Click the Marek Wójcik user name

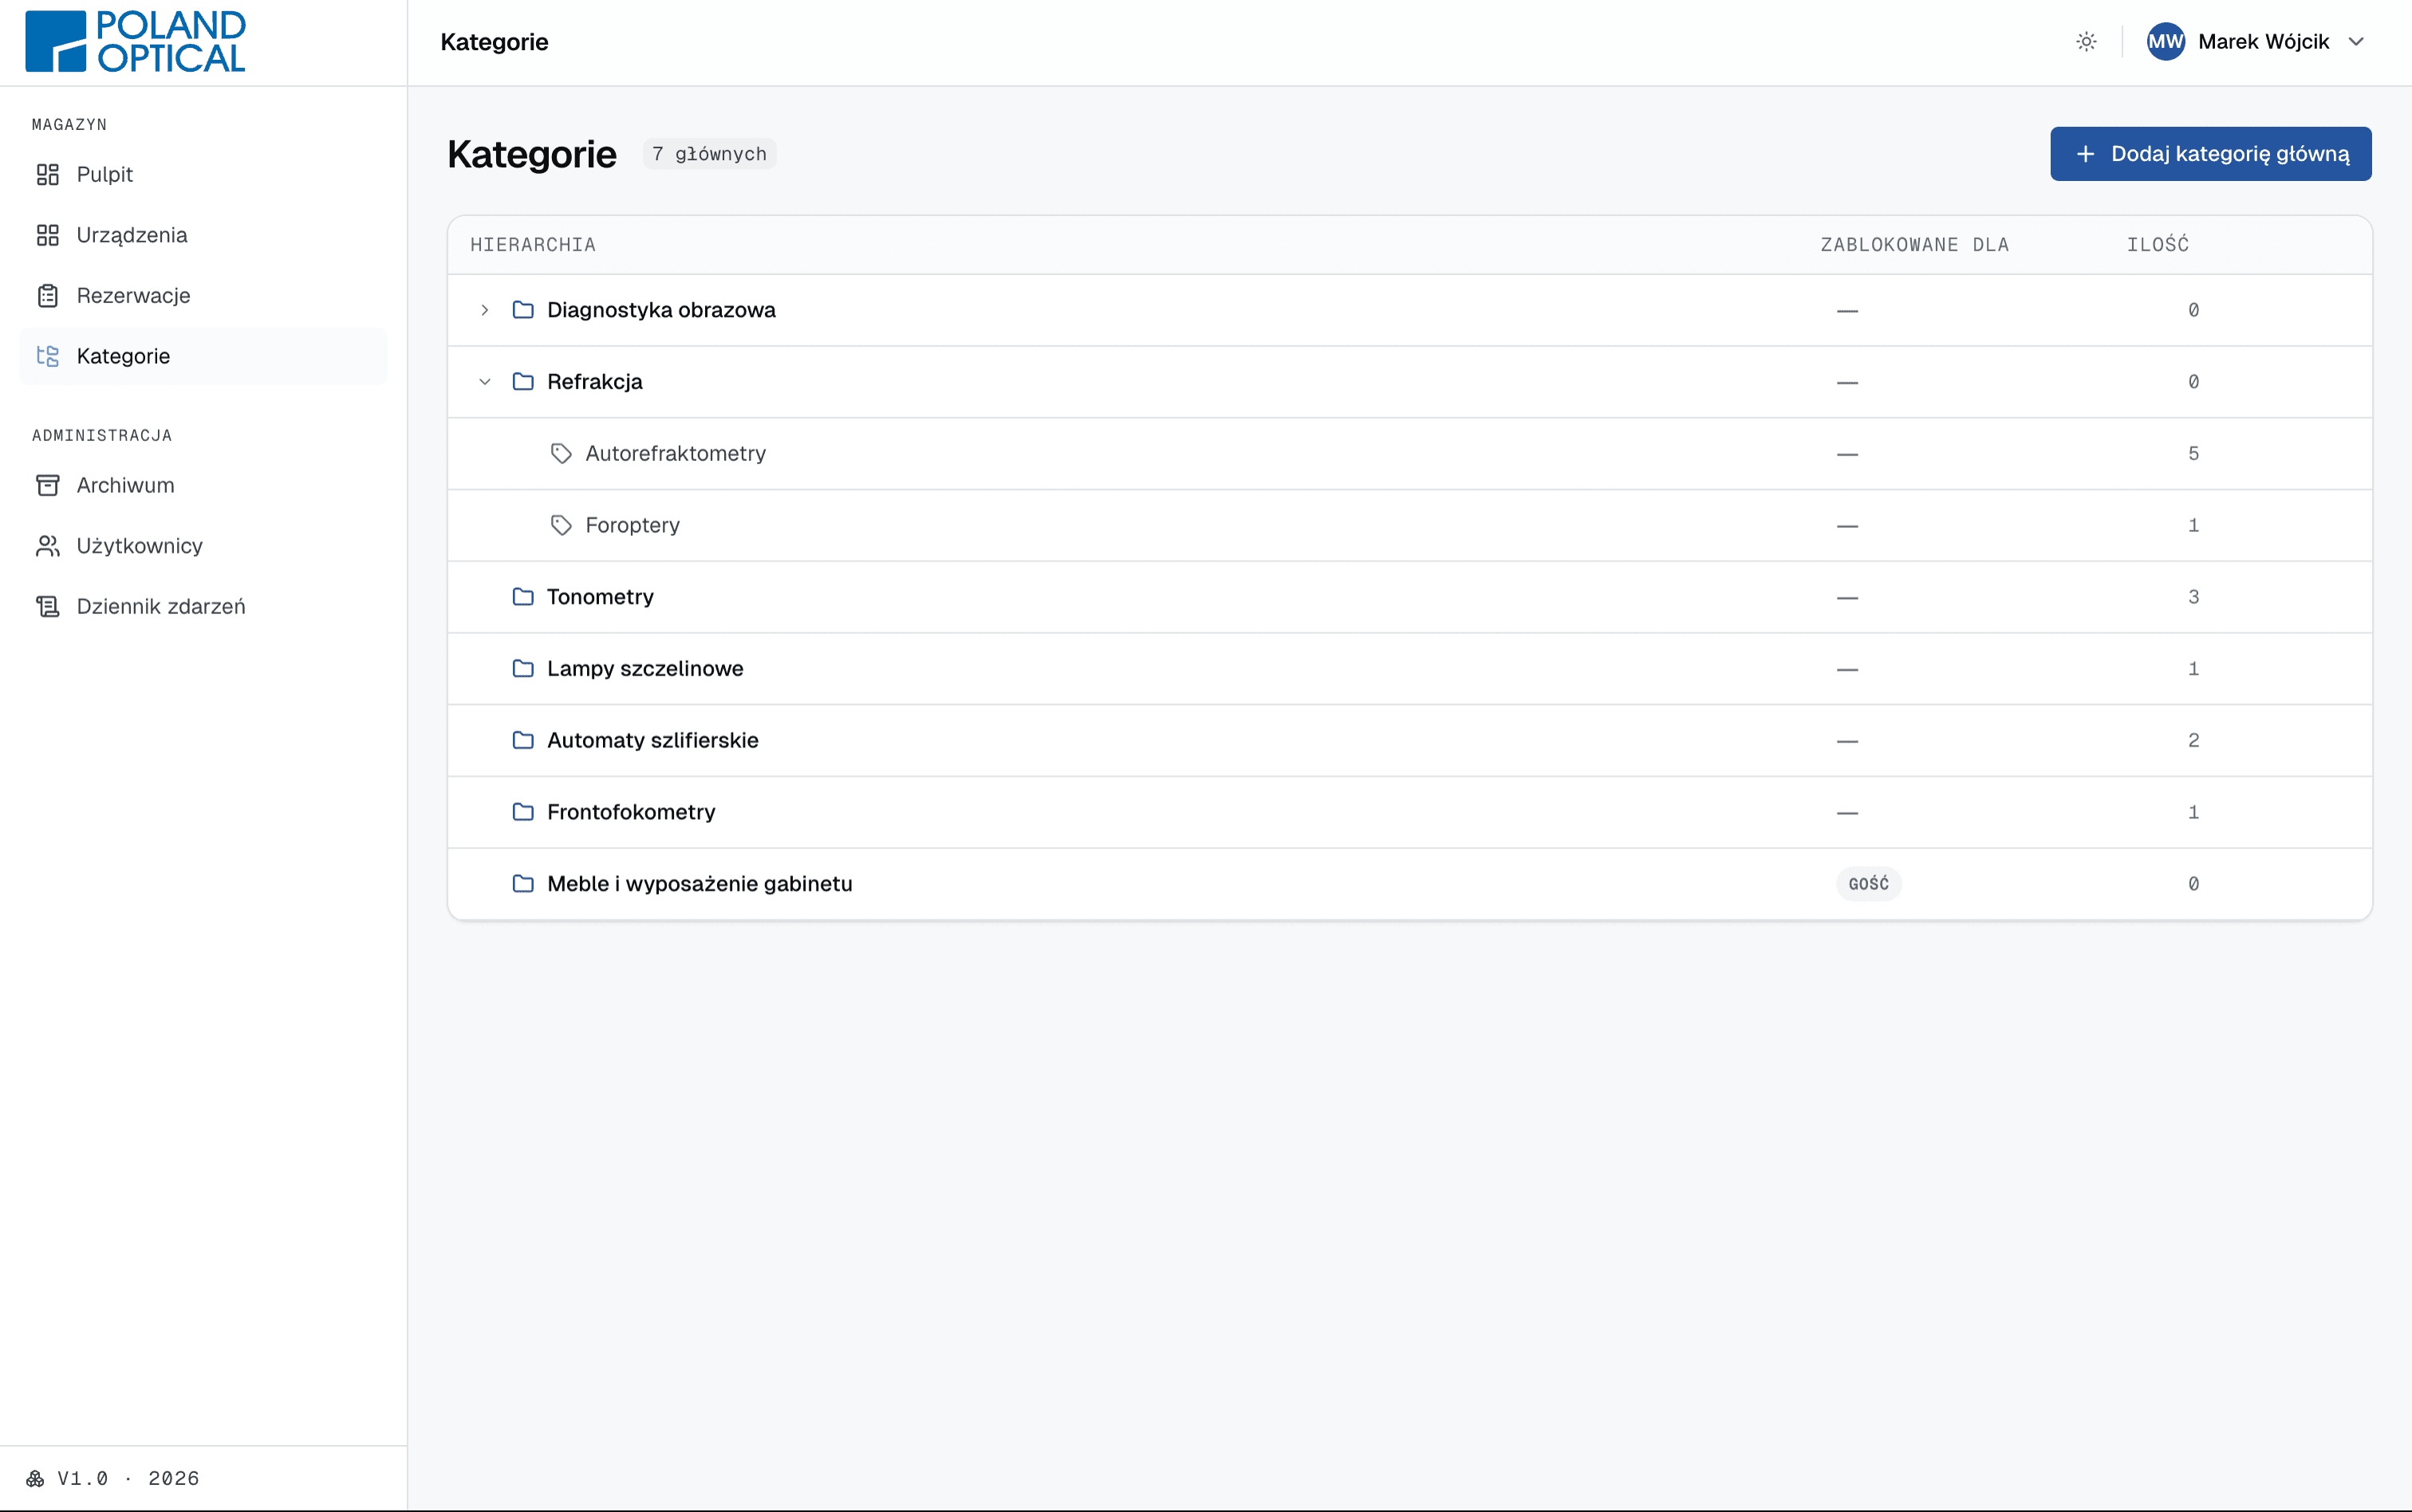pos(2264,42)
